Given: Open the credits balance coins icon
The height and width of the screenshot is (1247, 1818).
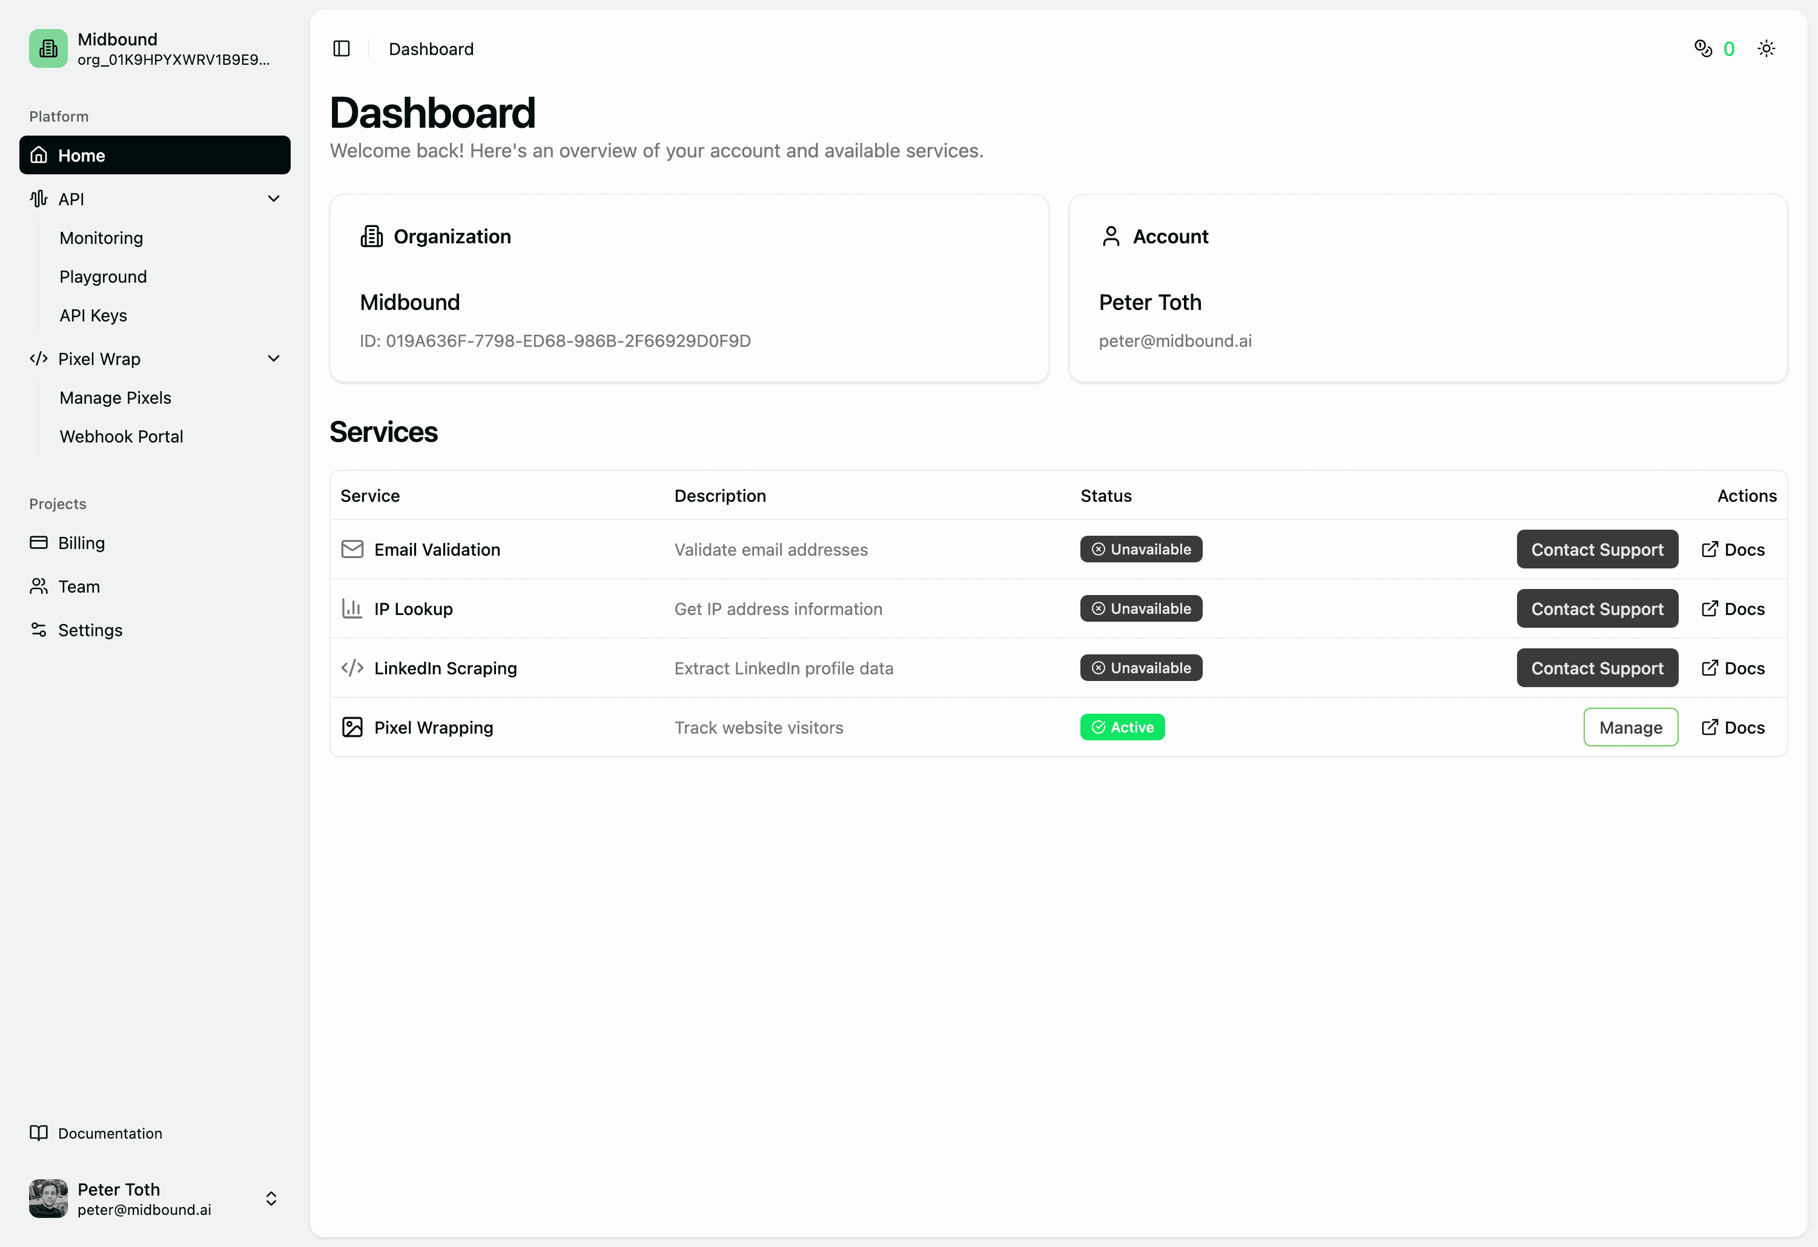Looking at the screenshot, I should click(x=1703, y=48).
